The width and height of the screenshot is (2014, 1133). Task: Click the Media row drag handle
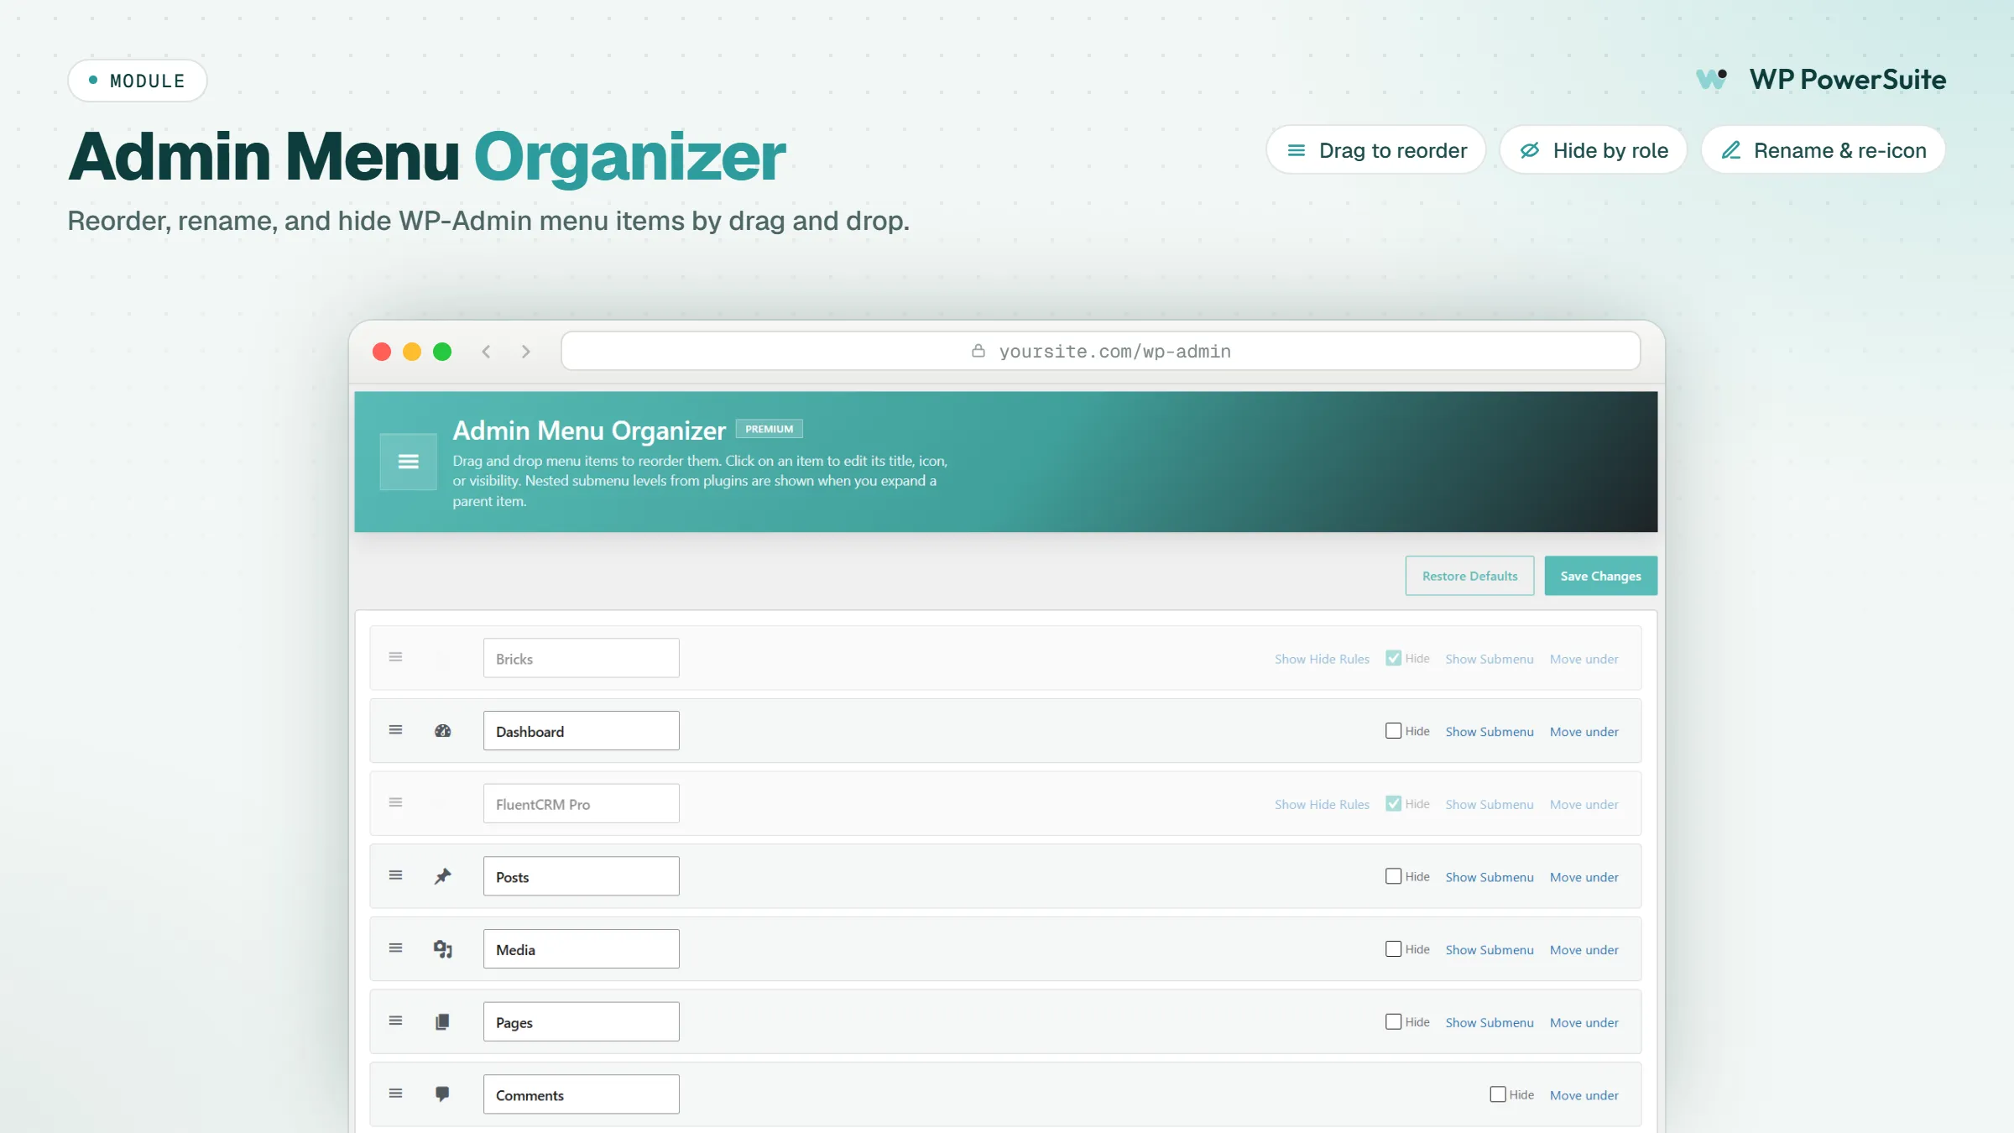pos(395,948)
